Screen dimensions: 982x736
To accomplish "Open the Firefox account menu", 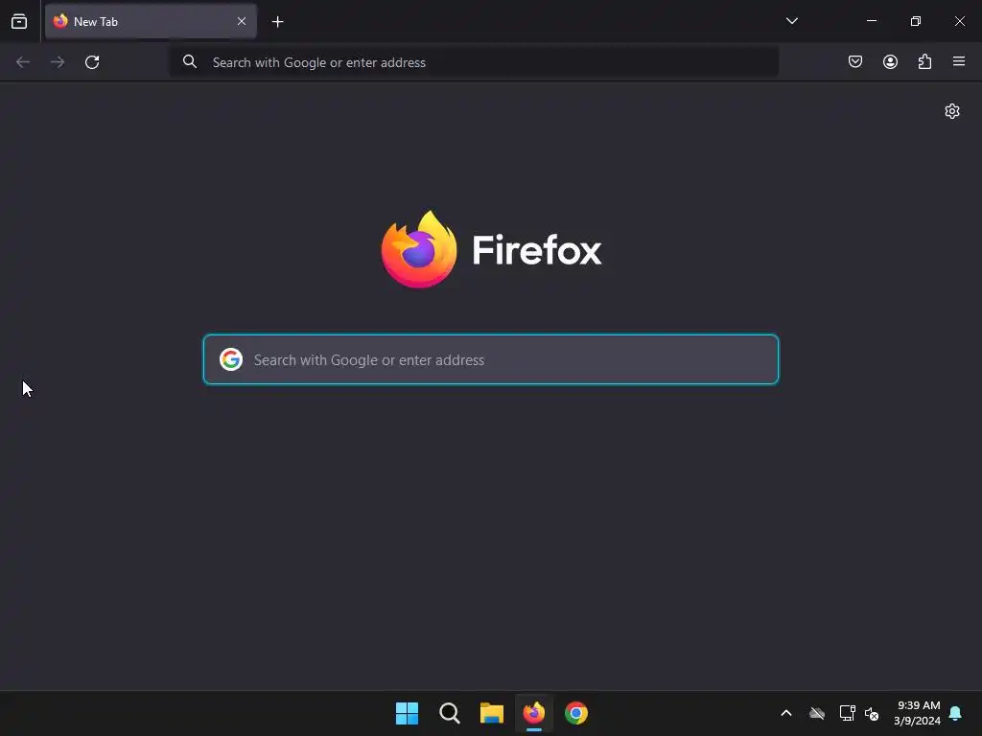I will pyautogui.click(x=890, y=61).
